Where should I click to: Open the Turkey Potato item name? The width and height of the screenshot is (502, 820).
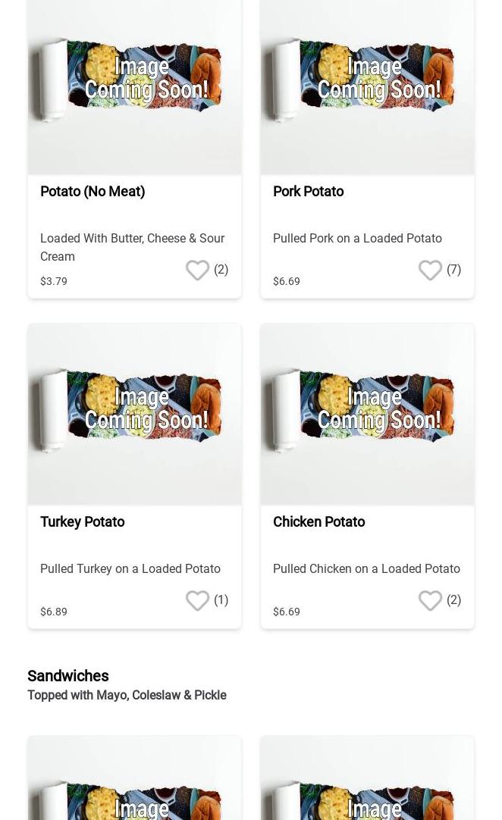pos(82,522)
